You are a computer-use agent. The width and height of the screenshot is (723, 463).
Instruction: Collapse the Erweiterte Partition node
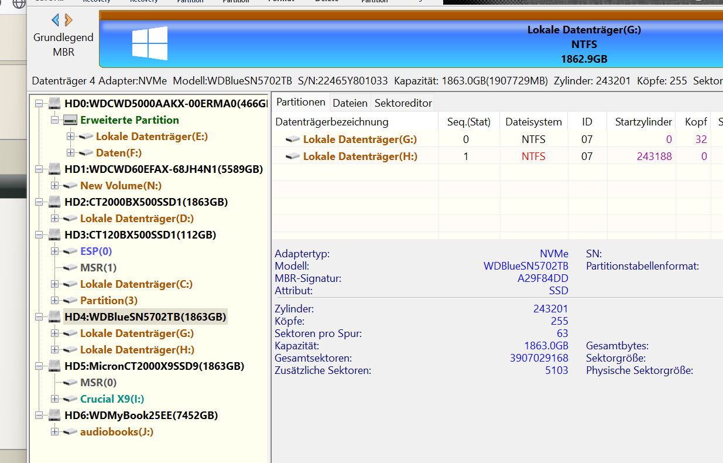(55, 120)
